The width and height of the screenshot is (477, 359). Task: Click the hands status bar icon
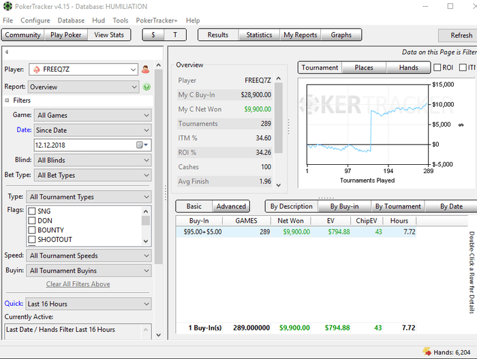(x=427, y=352)
